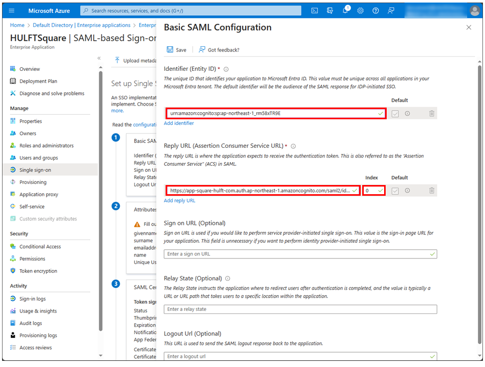The image size is (485, 367).
Task: Click info icon beside reply URL Default checkbox
Action: pyautogui.click(x=408, y=191)
